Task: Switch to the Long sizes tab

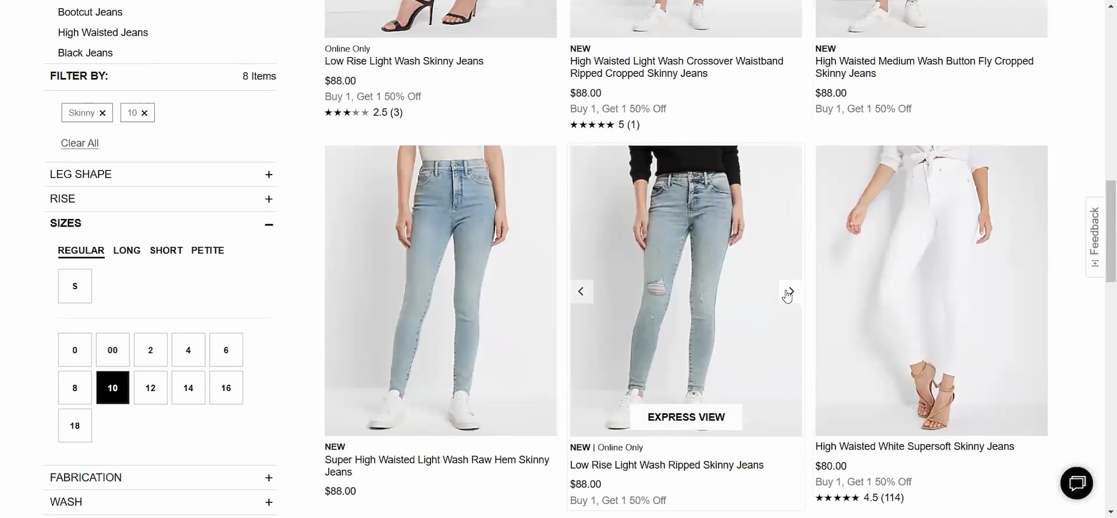Action: click(x=127, y=250)
